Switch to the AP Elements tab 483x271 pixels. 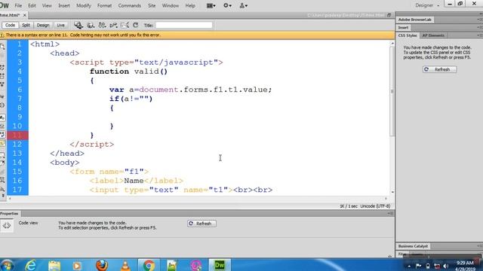tap(433, 35)
